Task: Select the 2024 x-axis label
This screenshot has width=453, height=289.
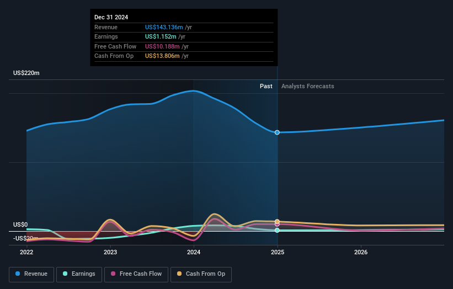Action: click(194, 252)
